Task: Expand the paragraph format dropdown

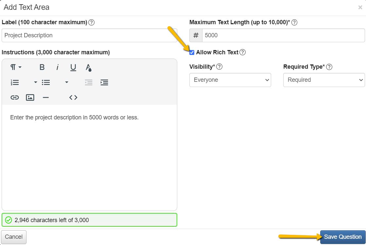Action: click(x=16, y=67)
